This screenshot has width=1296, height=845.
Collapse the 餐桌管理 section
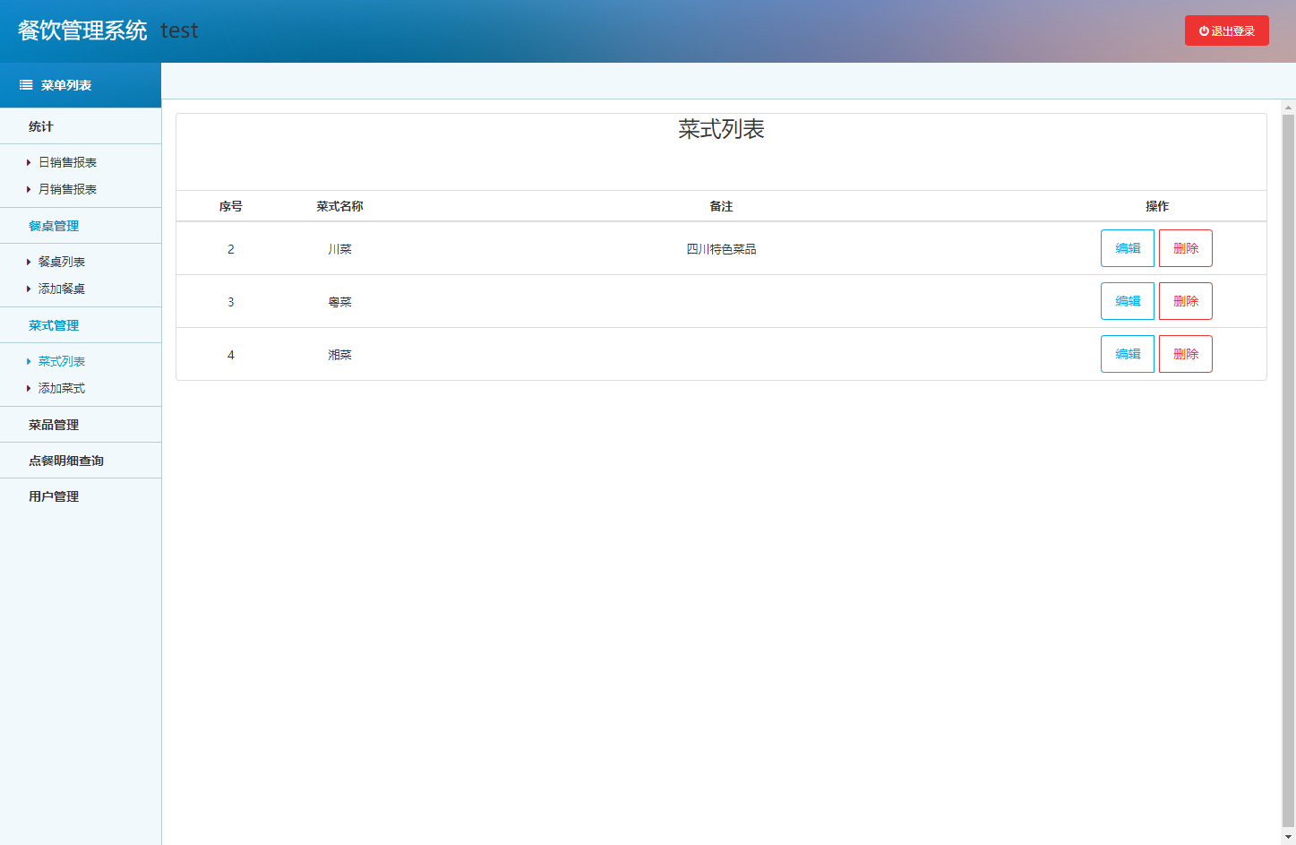click(x=54, y=227)
